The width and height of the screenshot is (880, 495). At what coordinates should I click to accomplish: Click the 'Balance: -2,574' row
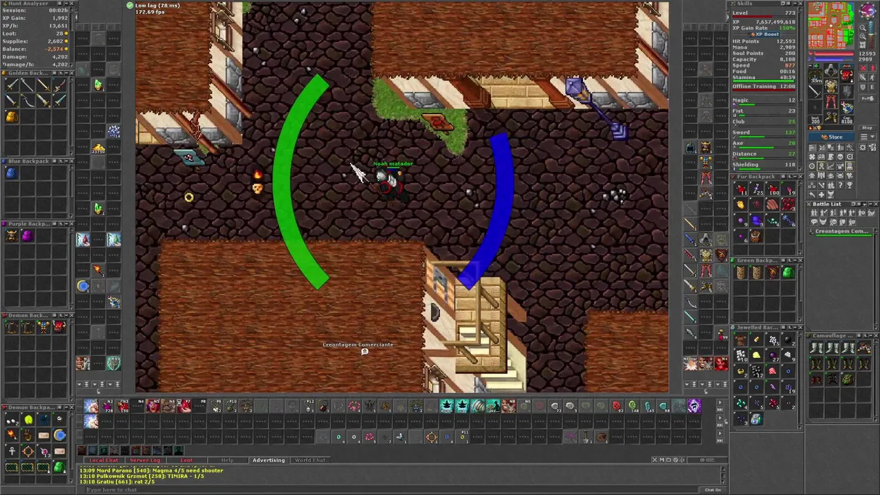pyautogui.click(x=34, y=49)
